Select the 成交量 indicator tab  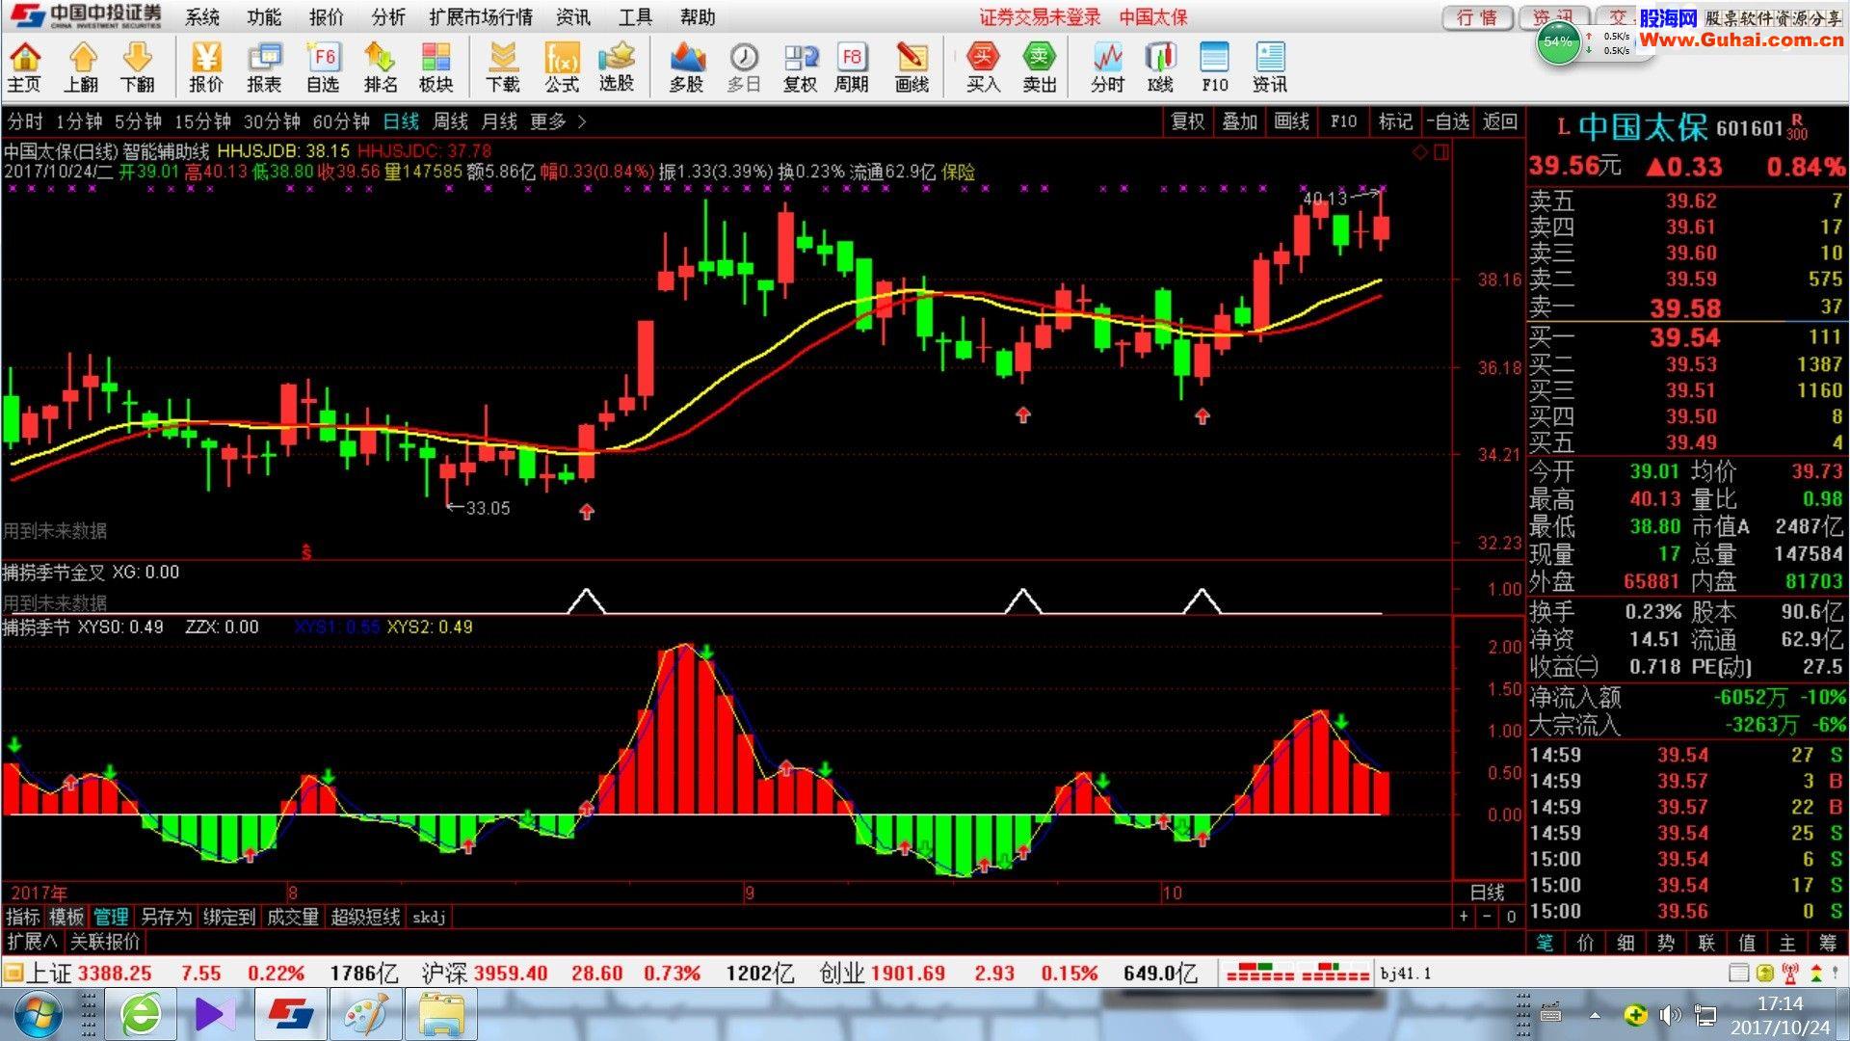(293, 917)
